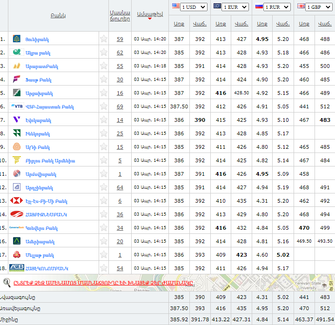This screenshot has height=325, width=335.
Task: Click the EU flag icon
Action: (x=217, y=6)
